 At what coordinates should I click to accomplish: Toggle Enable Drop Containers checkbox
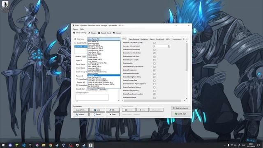(x=155, y=50)
